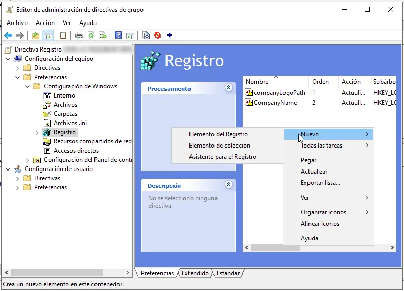This screenshot has height=291, width=404.
Task: Choose Asistente para el Registro
Action: point(228,157)
